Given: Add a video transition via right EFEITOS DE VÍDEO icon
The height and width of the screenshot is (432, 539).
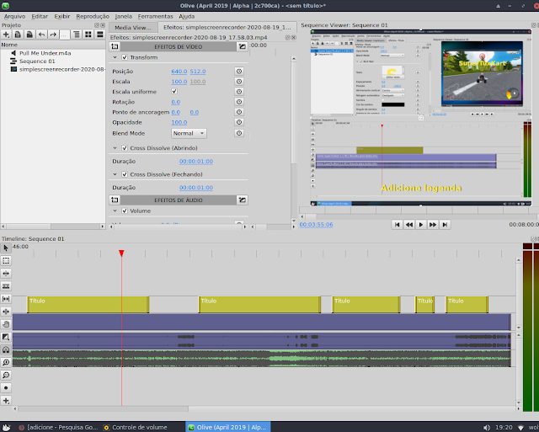Looking at the screenshot, I should pos(243,46).
